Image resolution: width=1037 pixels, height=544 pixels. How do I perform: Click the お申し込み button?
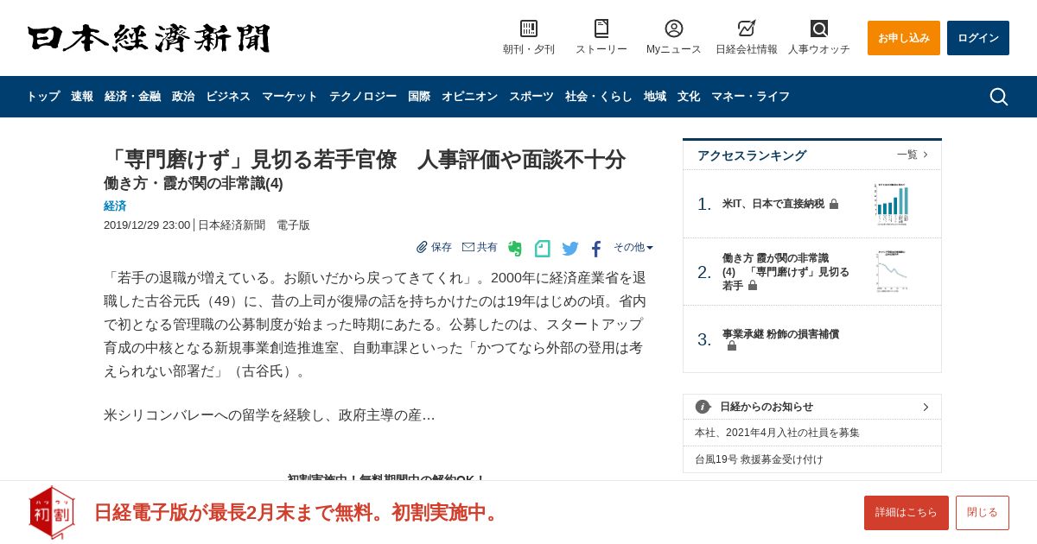[x=904, y=38]
